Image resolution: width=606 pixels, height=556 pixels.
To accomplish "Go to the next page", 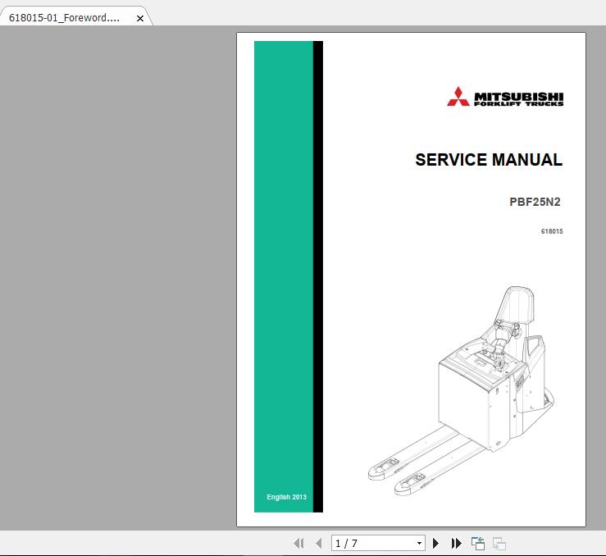I will (x=435, y=543).
